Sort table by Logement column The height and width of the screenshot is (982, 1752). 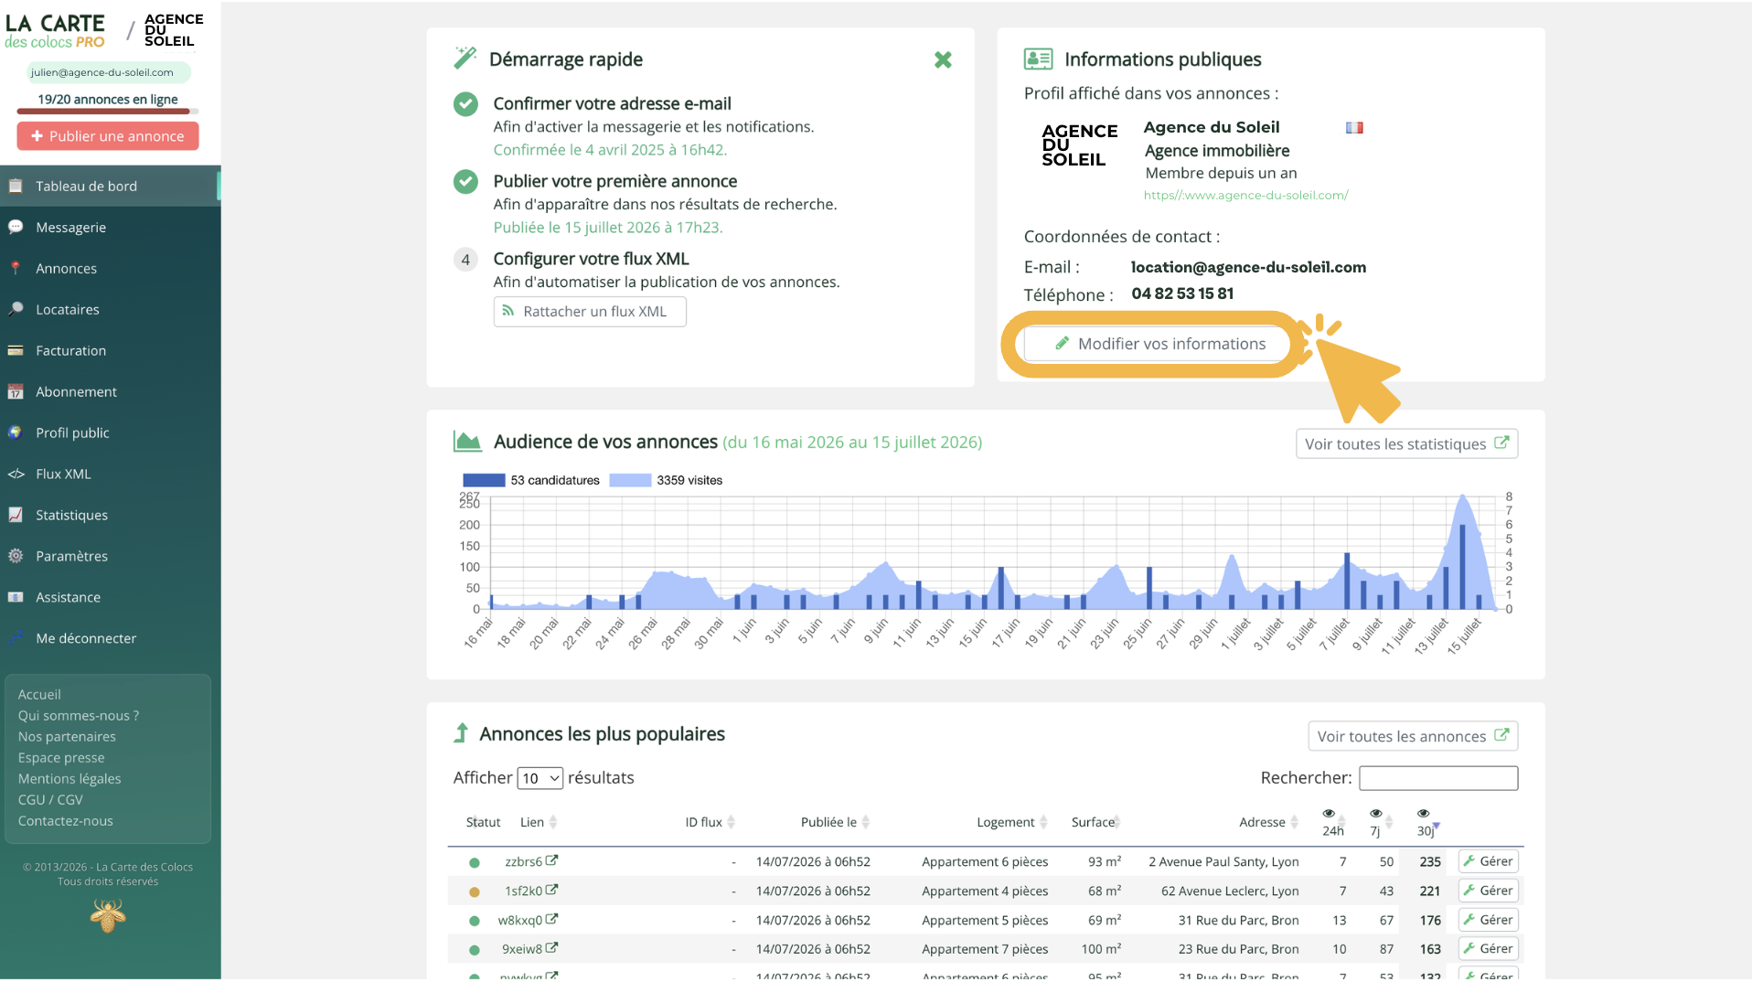pos(1011,822)
